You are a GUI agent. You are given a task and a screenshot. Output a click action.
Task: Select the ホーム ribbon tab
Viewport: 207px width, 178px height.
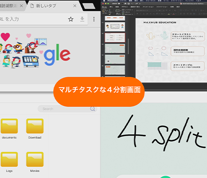point(104,7)
